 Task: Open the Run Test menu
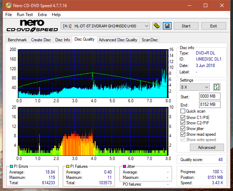[25, 15]
